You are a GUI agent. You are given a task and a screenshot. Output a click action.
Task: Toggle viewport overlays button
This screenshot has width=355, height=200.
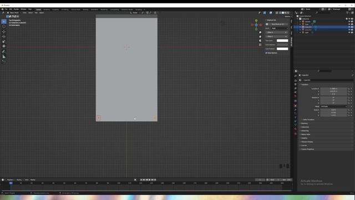point(271,13)
